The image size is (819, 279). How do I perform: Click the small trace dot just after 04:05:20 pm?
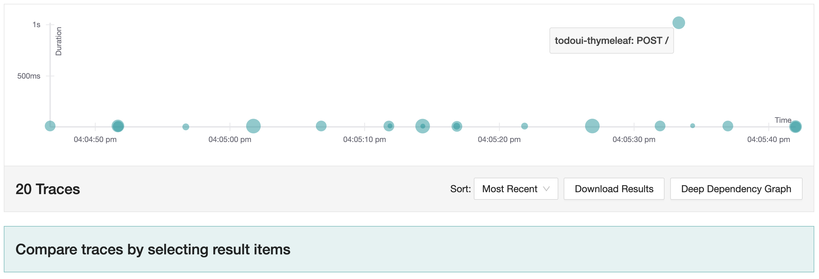(525, 126)
